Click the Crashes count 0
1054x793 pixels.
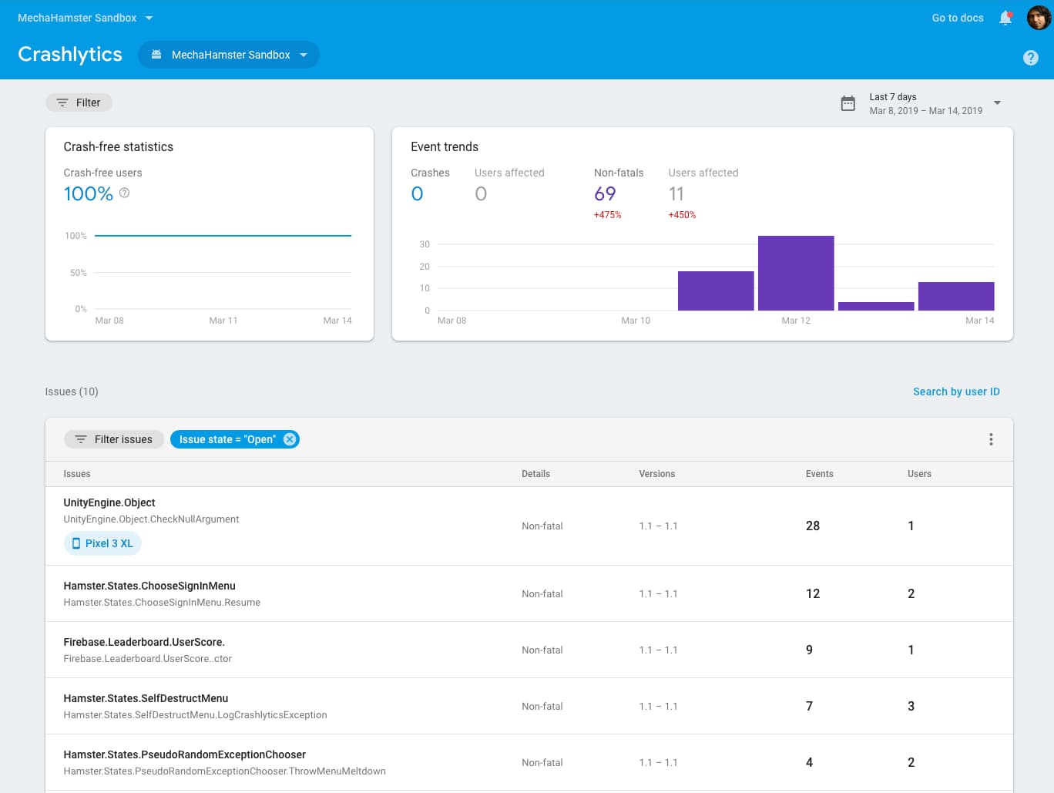point(417,193)
